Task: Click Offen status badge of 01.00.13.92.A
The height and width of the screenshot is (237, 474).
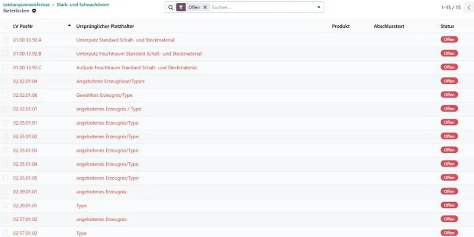Action: pos(449,40)
